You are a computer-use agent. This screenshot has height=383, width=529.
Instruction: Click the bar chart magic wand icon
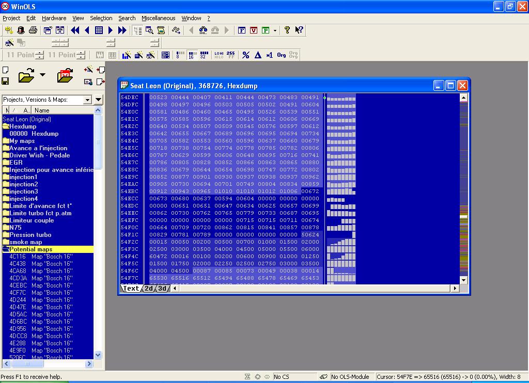pos(127,55)
